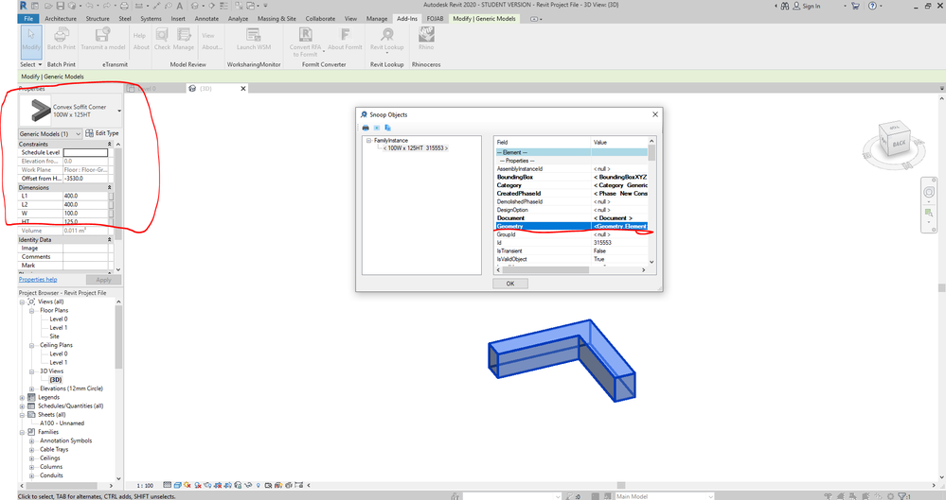Open About FormIt

point(345,39)
